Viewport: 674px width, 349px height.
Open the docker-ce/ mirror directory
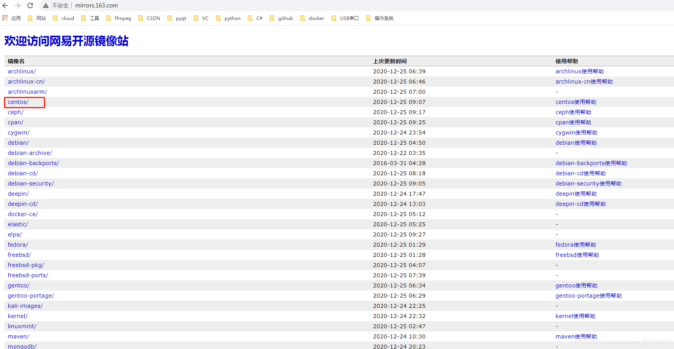point(23,214)
